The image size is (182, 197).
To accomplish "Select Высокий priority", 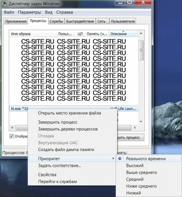I will pos(149,165).
